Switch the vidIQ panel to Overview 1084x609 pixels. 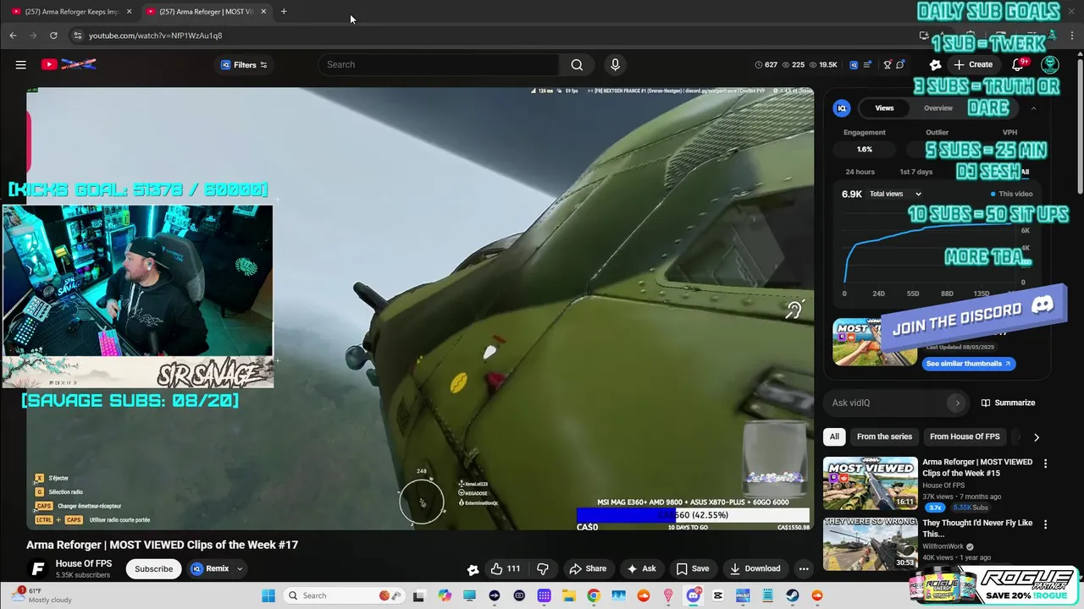click(x=937, y=108)
